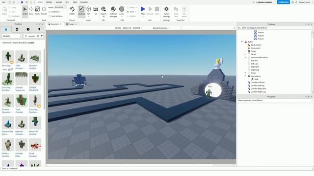
Task: Activate the Move tool
Action: click(31, 11)
